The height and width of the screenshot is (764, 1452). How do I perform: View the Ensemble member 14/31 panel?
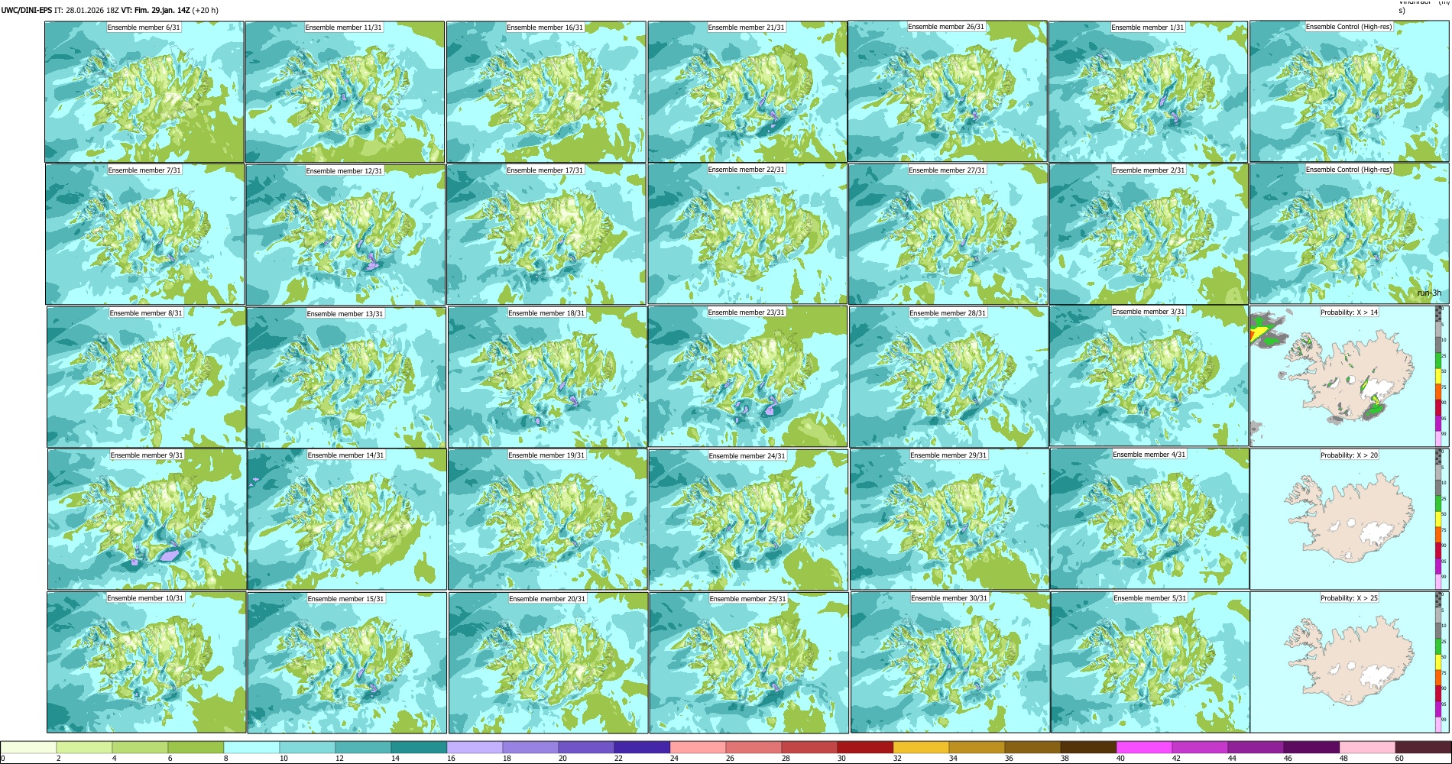pyautogui.click(x=347, y=520)
